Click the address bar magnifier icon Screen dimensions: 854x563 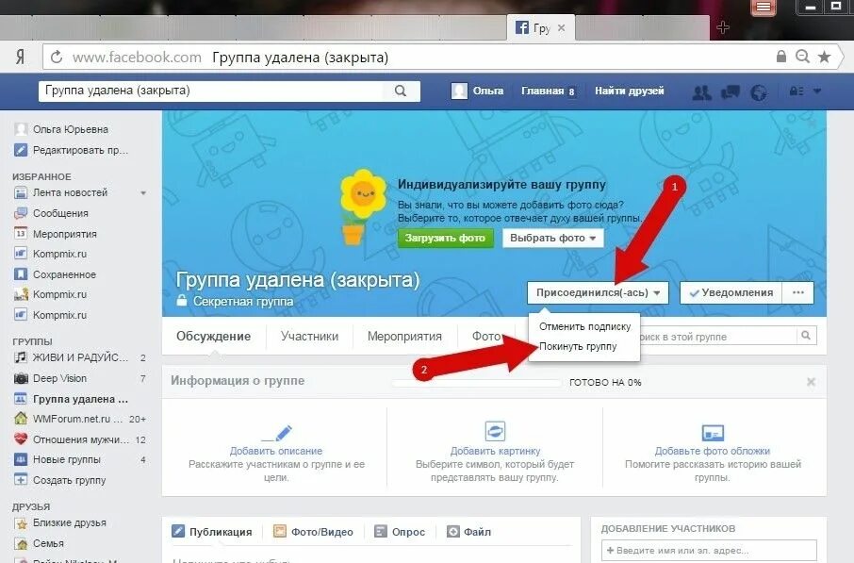tap(802, 57)
